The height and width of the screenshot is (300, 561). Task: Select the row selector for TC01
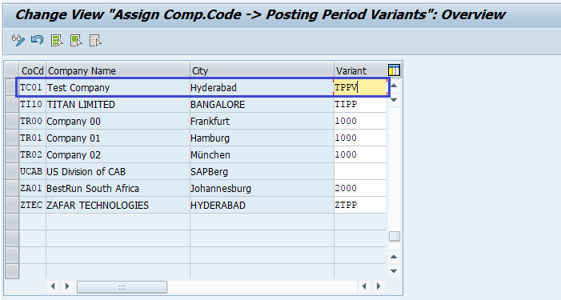click(x=12, y=88)
